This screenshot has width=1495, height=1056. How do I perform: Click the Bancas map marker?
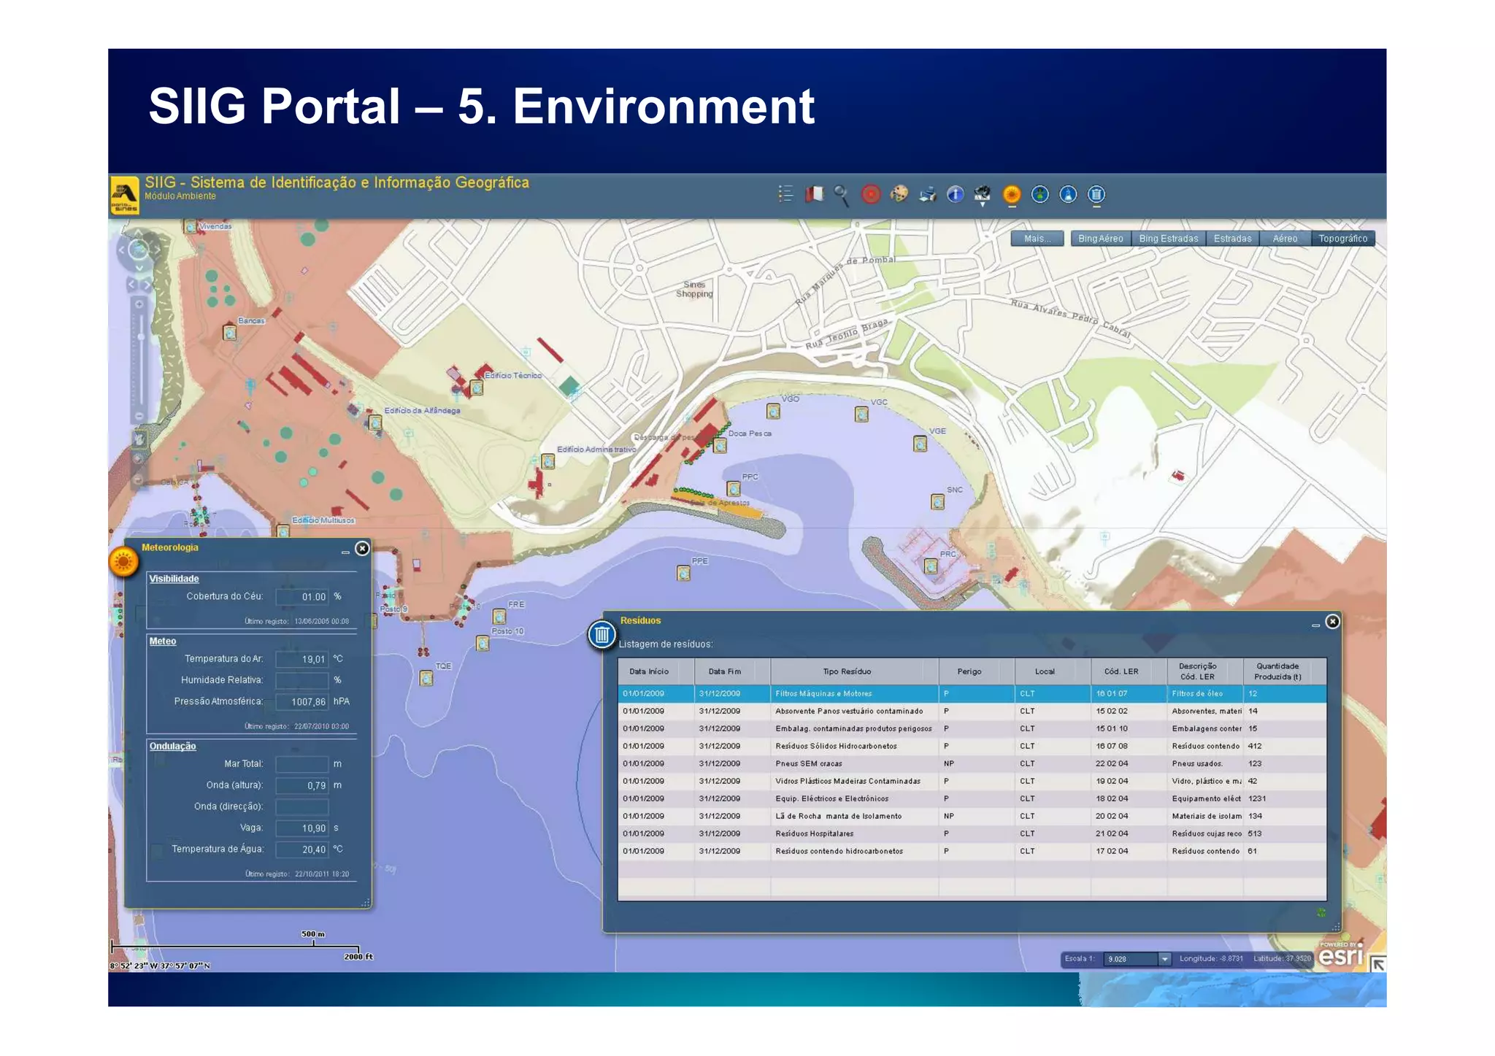pos(229,333)
